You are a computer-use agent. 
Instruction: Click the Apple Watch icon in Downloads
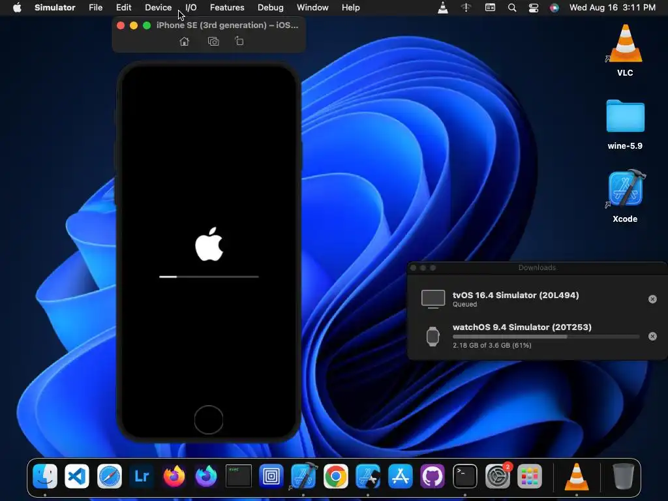433,337
